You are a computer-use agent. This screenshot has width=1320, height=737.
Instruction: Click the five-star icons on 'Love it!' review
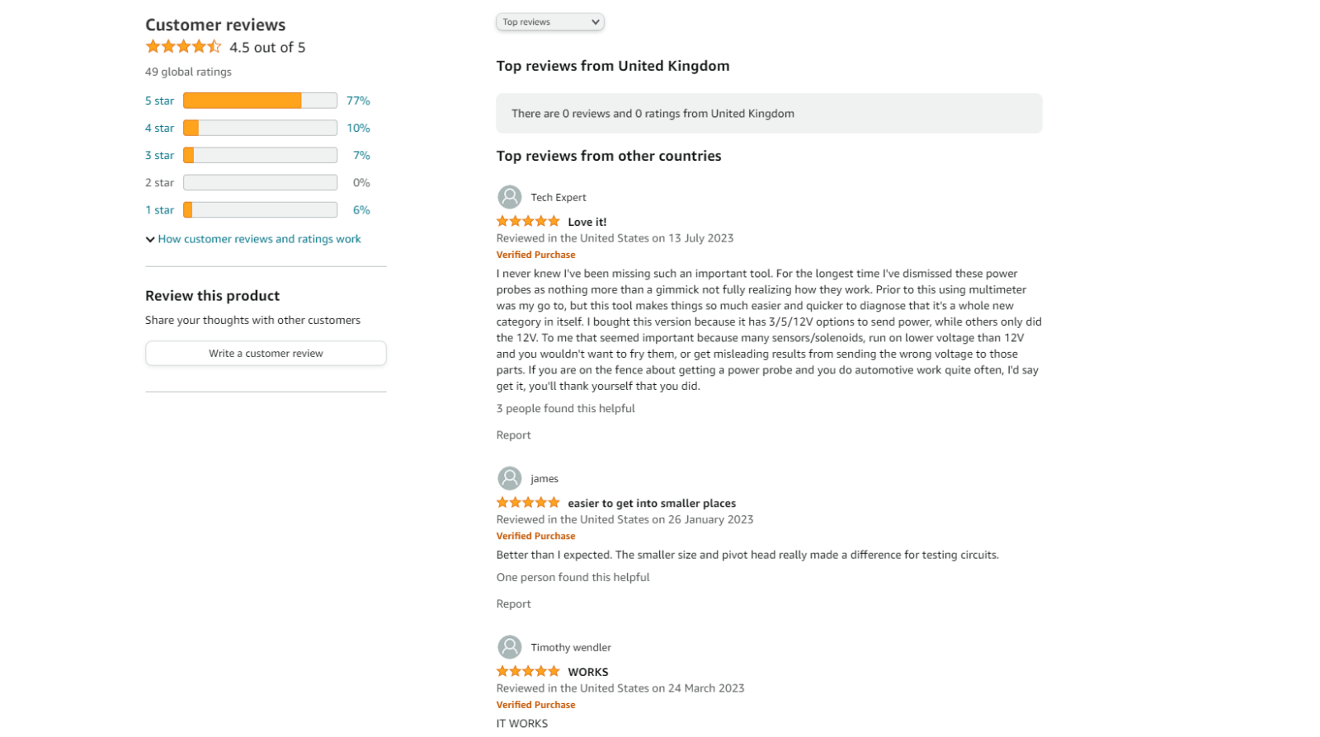tap(528, 221)
